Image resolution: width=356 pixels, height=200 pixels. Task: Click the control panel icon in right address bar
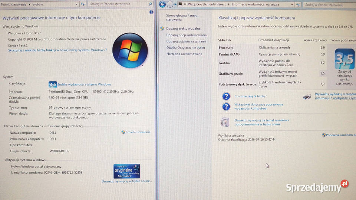click(180, 4)
